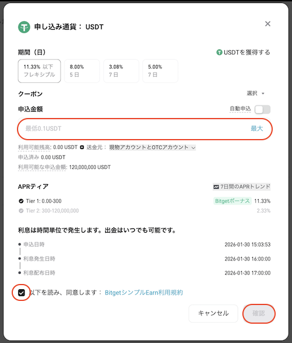The width and height of the screenshot is (292, 343).
Task: Open the クーポン 選択 dropdown
Action: tap(256, 93)
